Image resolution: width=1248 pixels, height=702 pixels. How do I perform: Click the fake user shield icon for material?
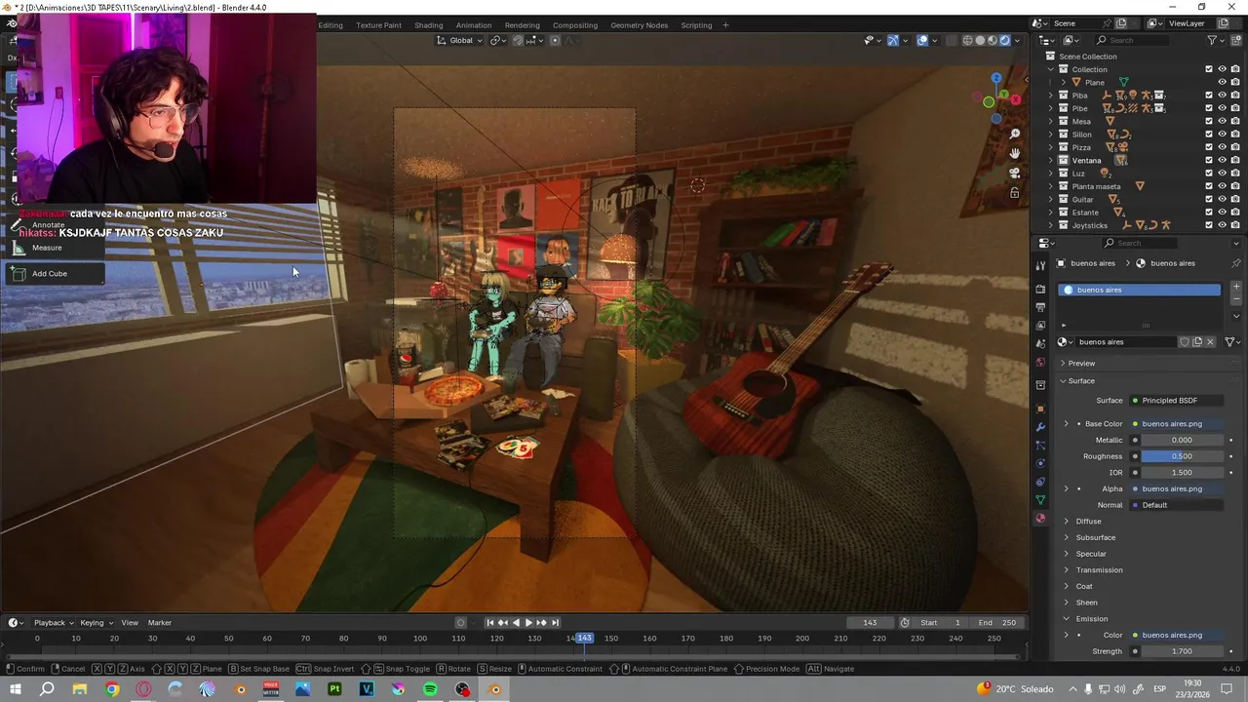pos(1185,342)
